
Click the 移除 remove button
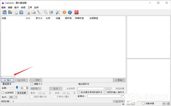(x=22, y=80)
